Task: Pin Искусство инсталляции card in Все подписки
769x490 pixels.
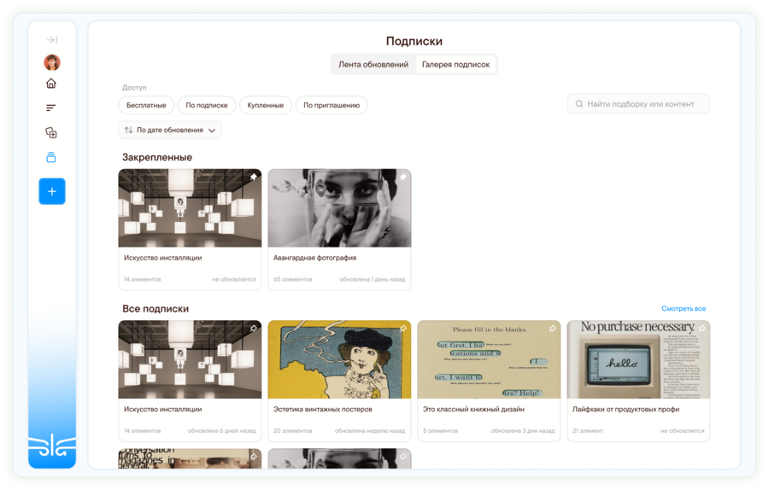Action: (x=254, y=329)
